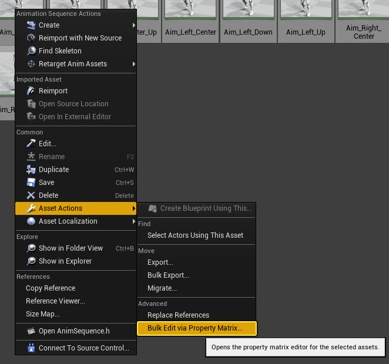Image resolution: width=389 pixels, height=364 pixels.
Task: Click the Connect To Source Control icon
Action: 32,348
